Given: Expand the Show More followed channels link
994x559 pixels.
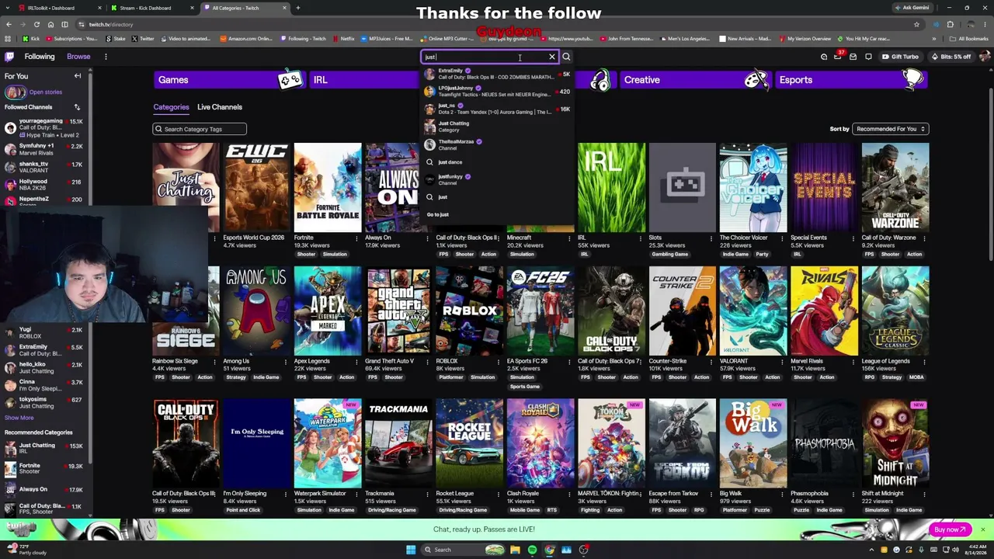Looking at the screenshot, I should coord(19,418).
